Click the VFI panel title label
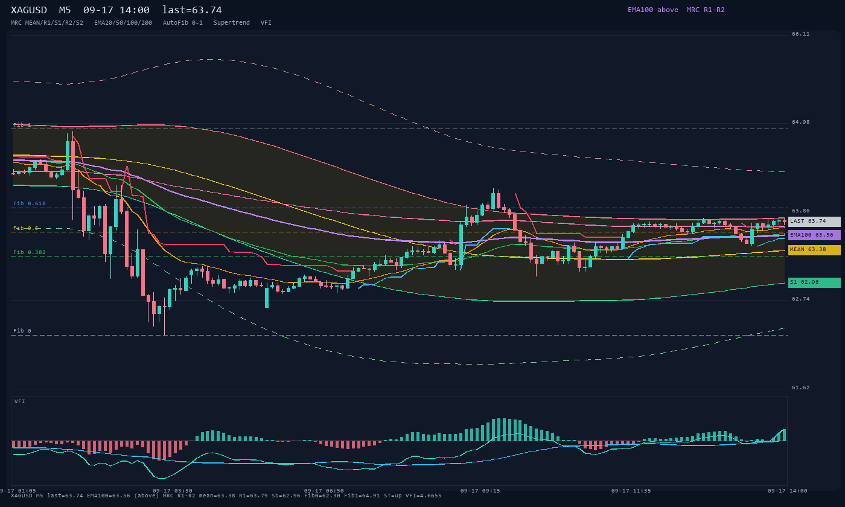The height and width of the screenshot is (507, 845). click(x=20, y=401)
